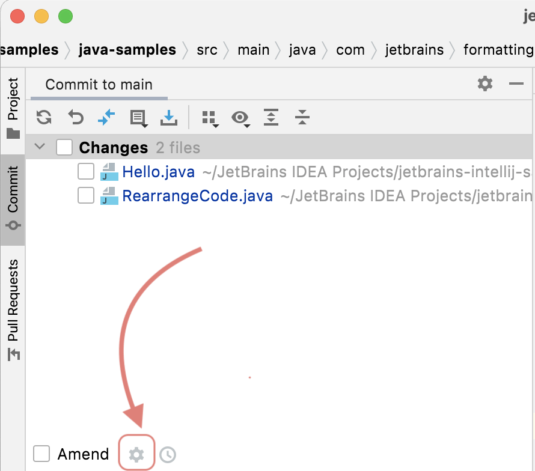The height and width of the screenshot is (471, 535).
Task: Open the Project tool window tab
Action: (x=13, y=108)
